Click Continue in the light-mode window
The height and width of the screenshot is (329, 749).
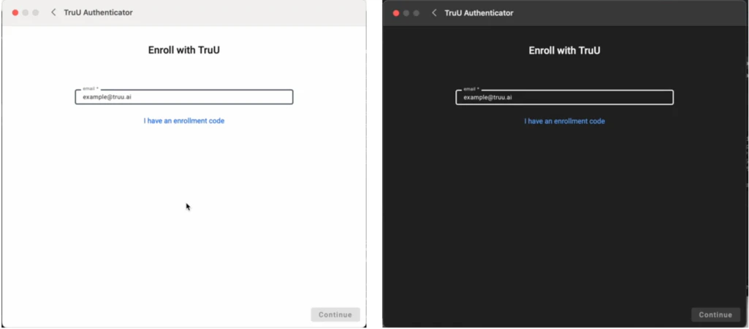click(335, 314)
